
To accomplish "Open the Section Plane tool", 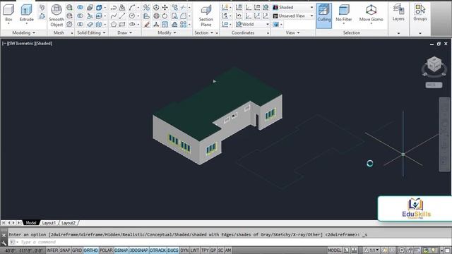I will pos(206,16).
